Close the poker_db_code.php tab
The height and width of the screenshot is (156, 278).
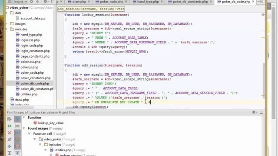253,2
